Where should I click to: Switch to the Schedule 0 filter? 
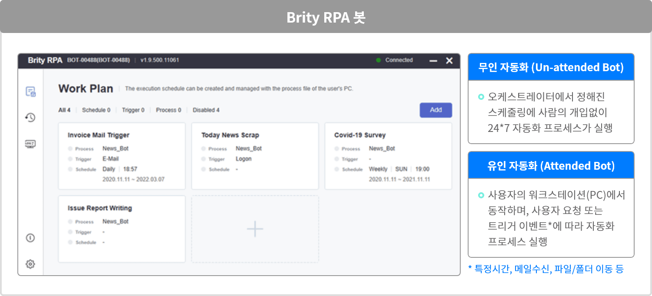tap(96, 110)
